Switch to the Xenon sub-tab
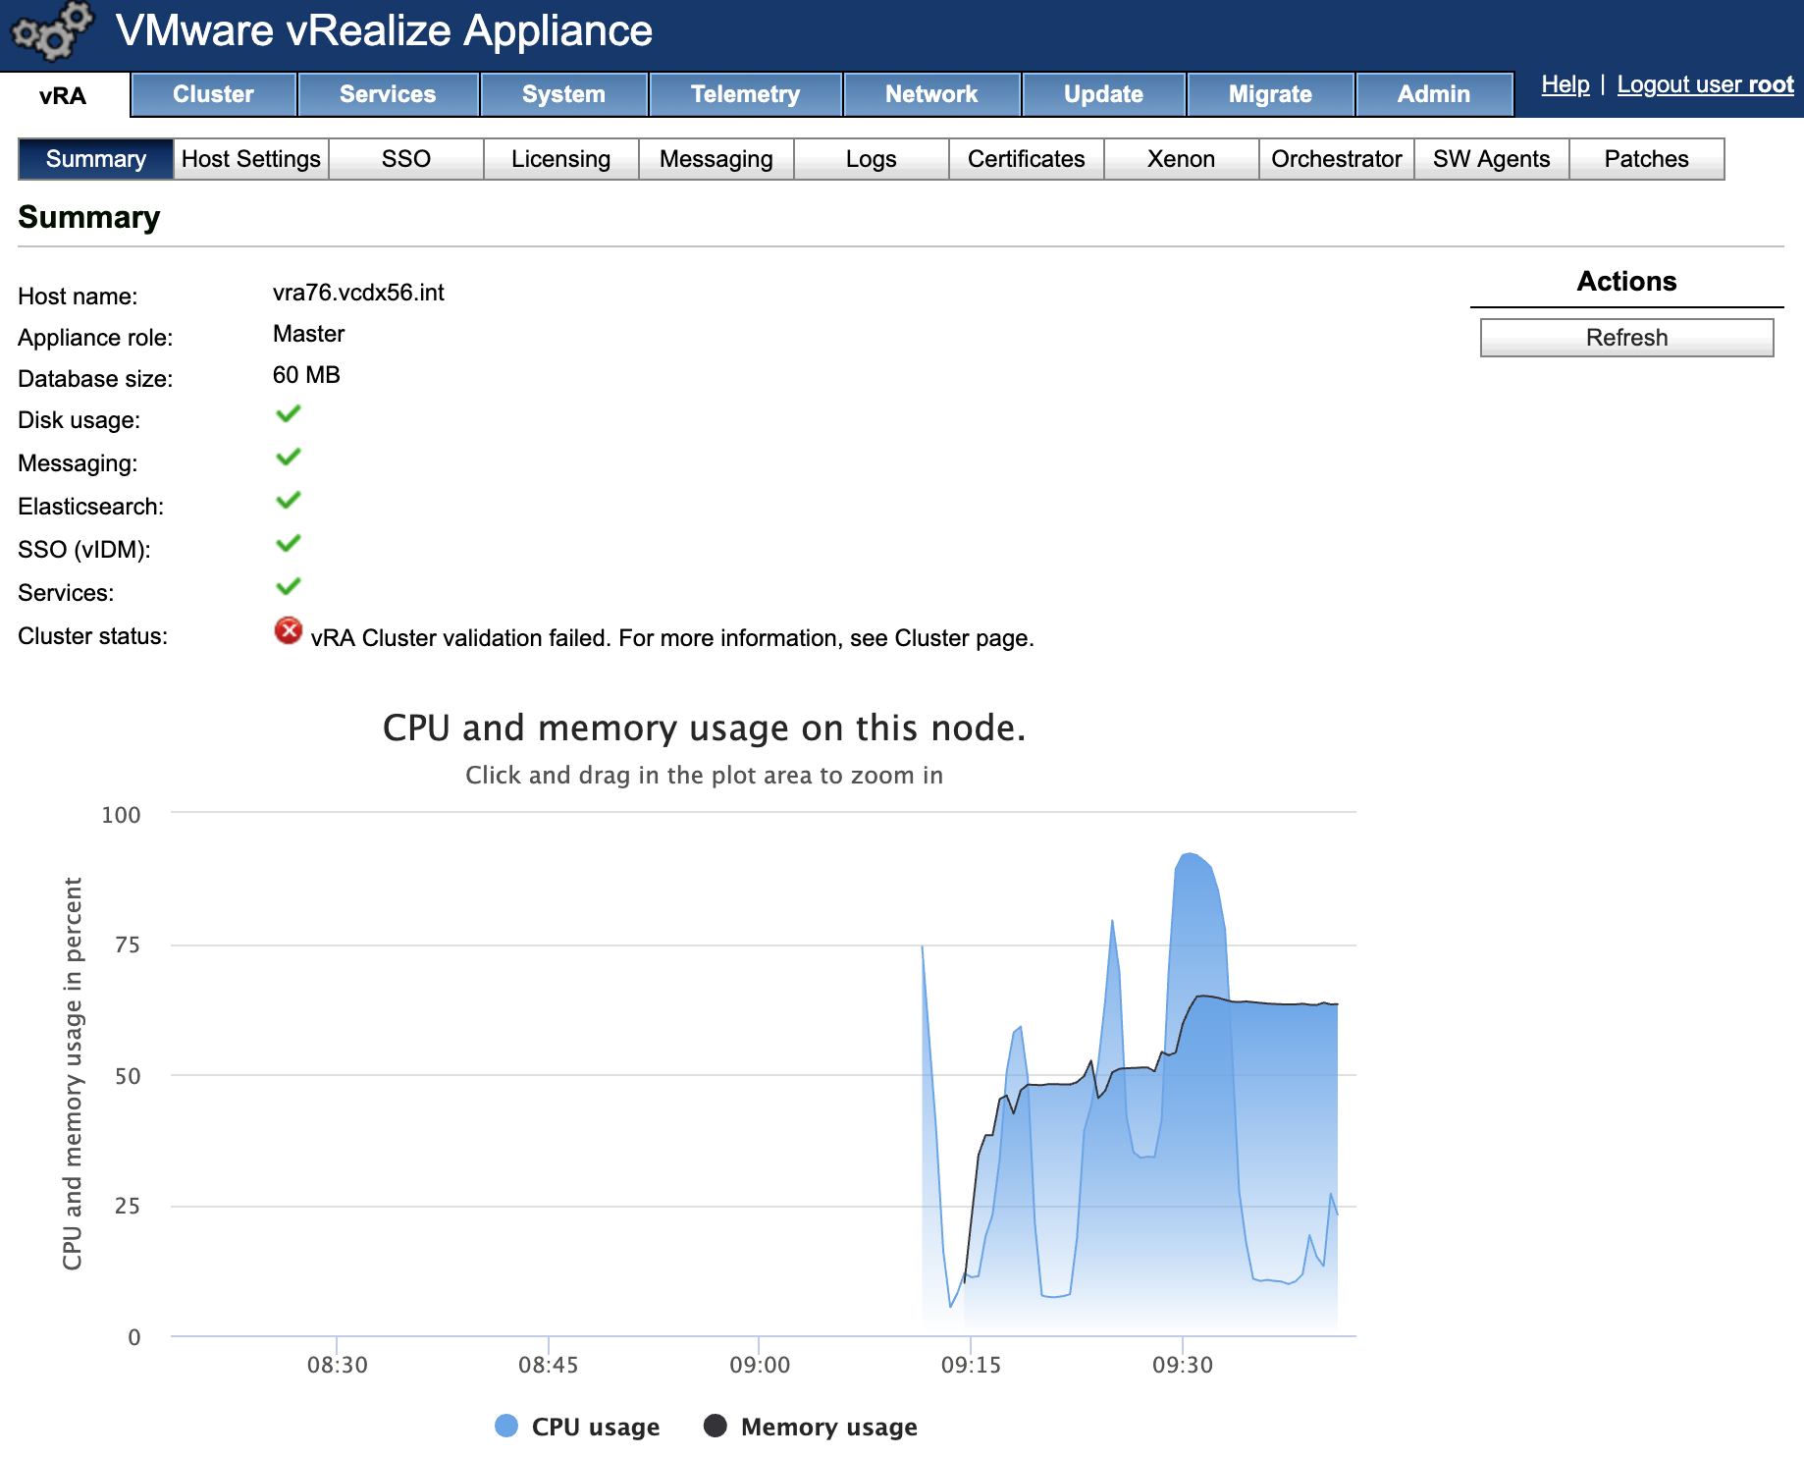 (1182, 159)
